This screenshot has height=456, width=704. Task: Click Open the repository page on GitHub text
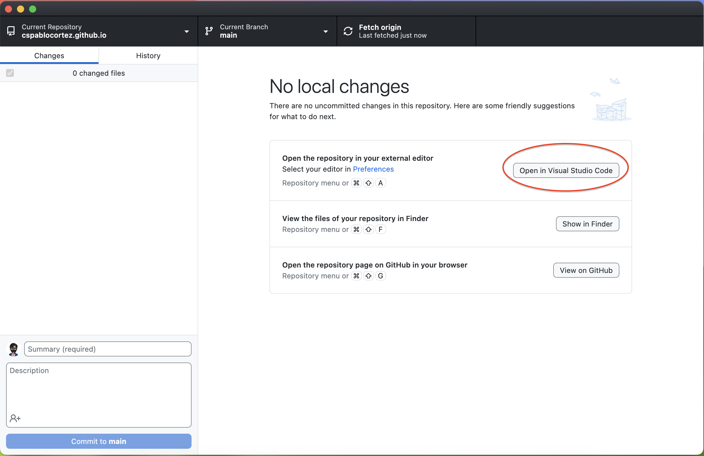375,265
